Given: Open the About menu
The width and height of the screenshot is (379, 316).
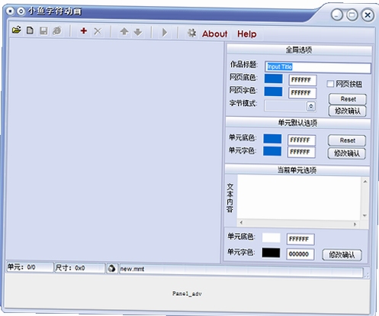Looking at the screenshot, I should 215,34.
